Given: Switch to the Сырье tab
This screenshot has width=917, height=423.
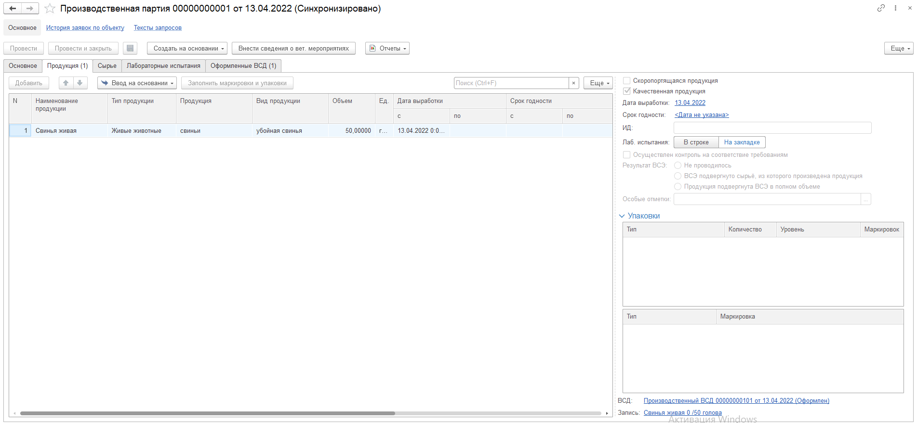Looking at the screenshot, I should 107,65.
